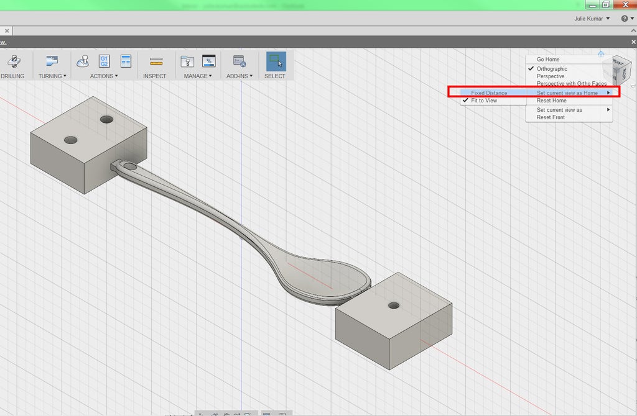Image resolution: width=637 pixels, height=416 pixels.
Task: Toggle Fit to View option
Action: (484, 101)
